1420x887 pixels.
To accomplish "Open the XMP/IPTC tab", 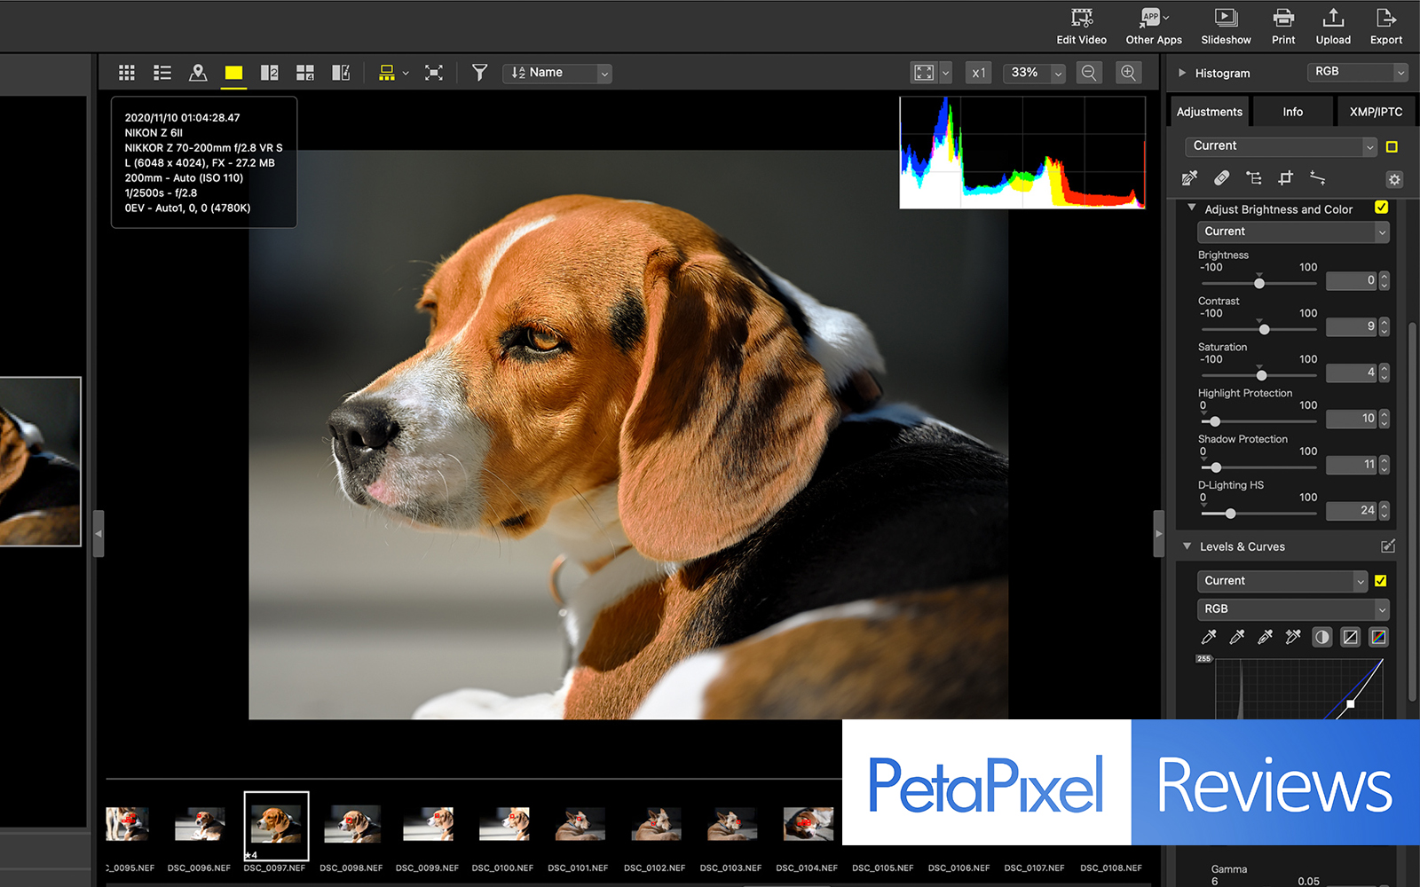I will [x=1375, y=111].
